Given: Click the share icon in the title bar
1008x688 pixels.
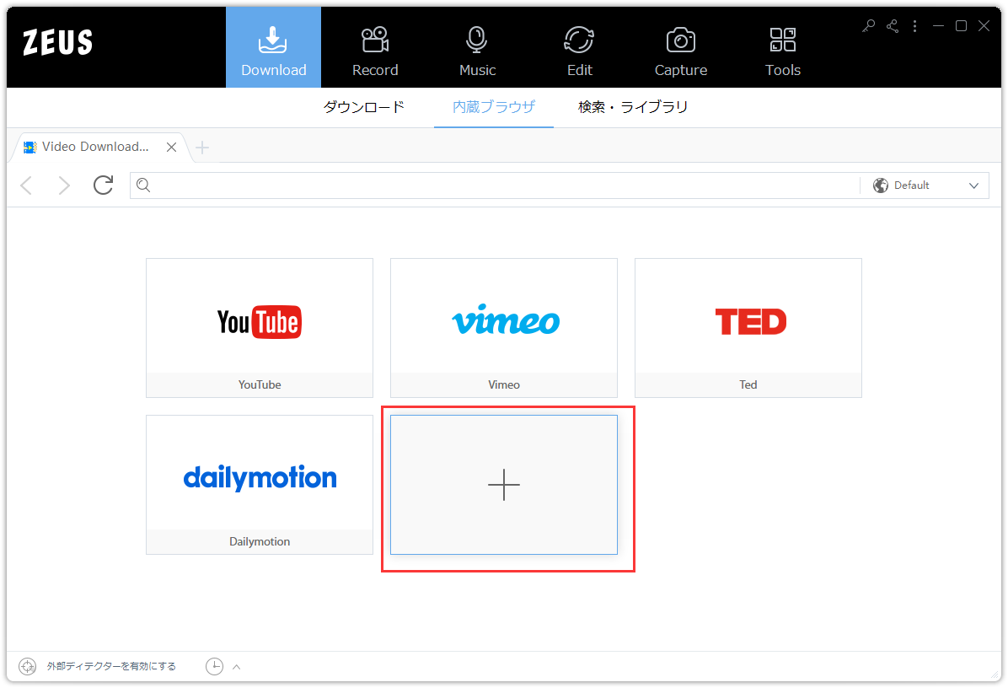Looking at the screenshot, I should pyautogui.click(x=892, y=26).
